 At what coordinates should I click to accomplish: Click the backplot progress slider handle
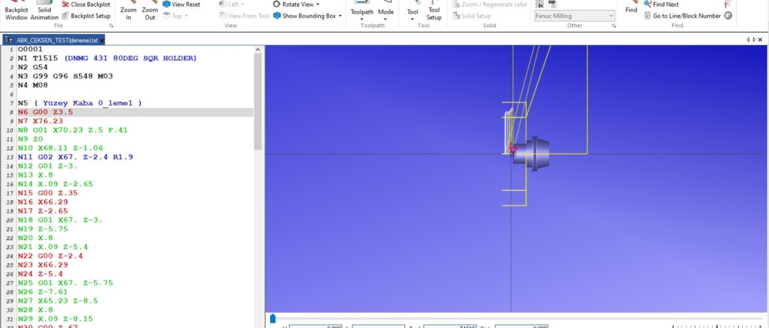[273, 319]
